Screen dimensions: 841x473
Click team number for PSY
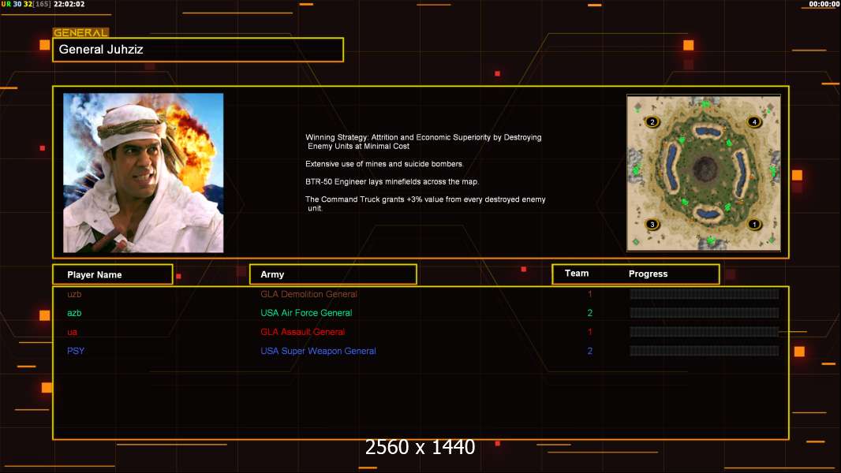point(590,351)
